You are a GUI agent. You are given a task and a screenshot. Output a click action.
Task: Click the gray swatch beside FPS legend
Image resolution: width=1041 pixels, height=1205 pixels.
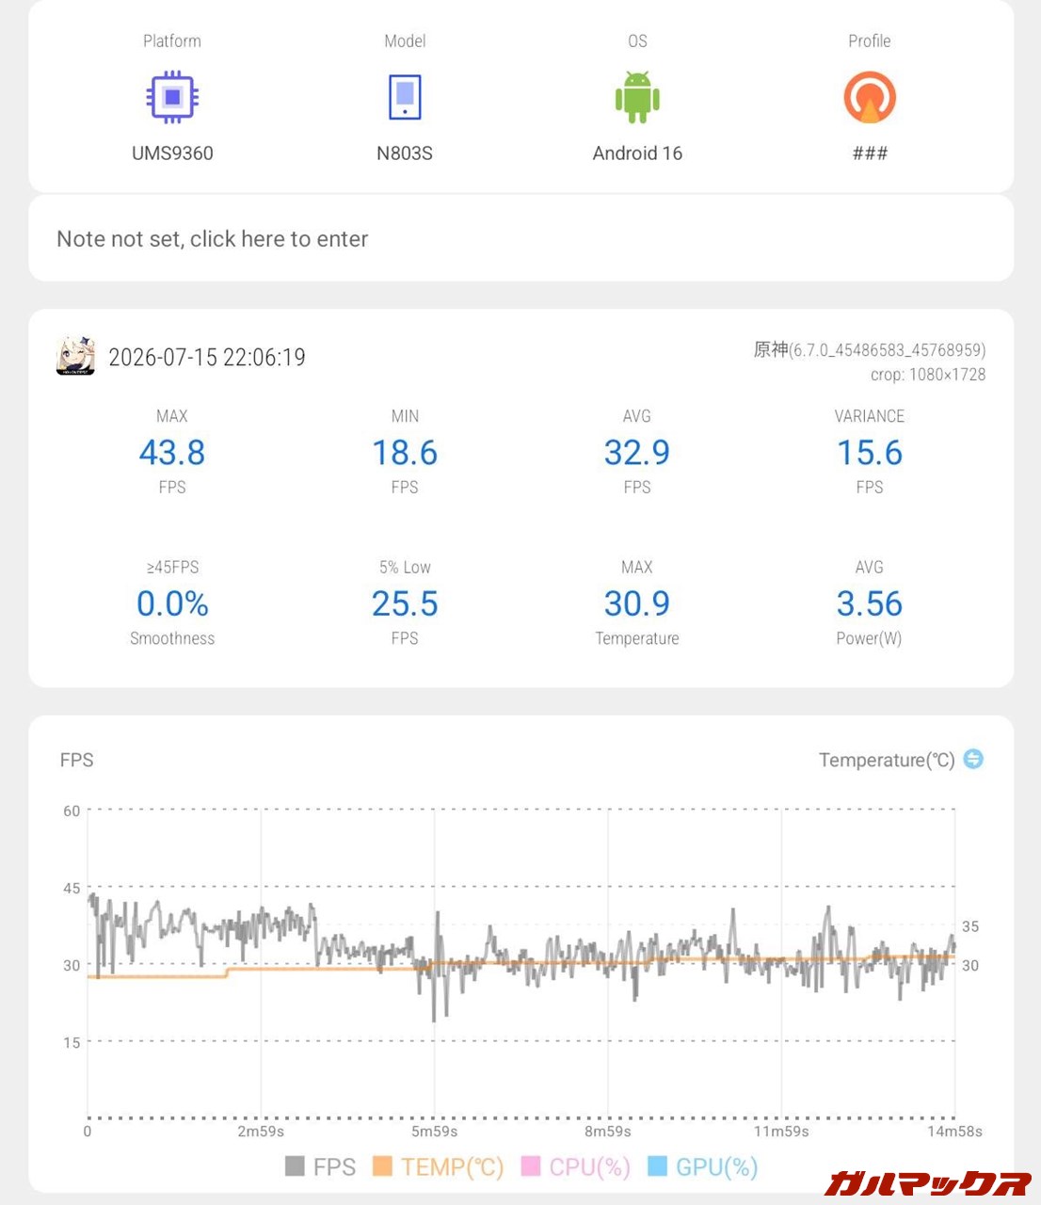click(295, 1166)
